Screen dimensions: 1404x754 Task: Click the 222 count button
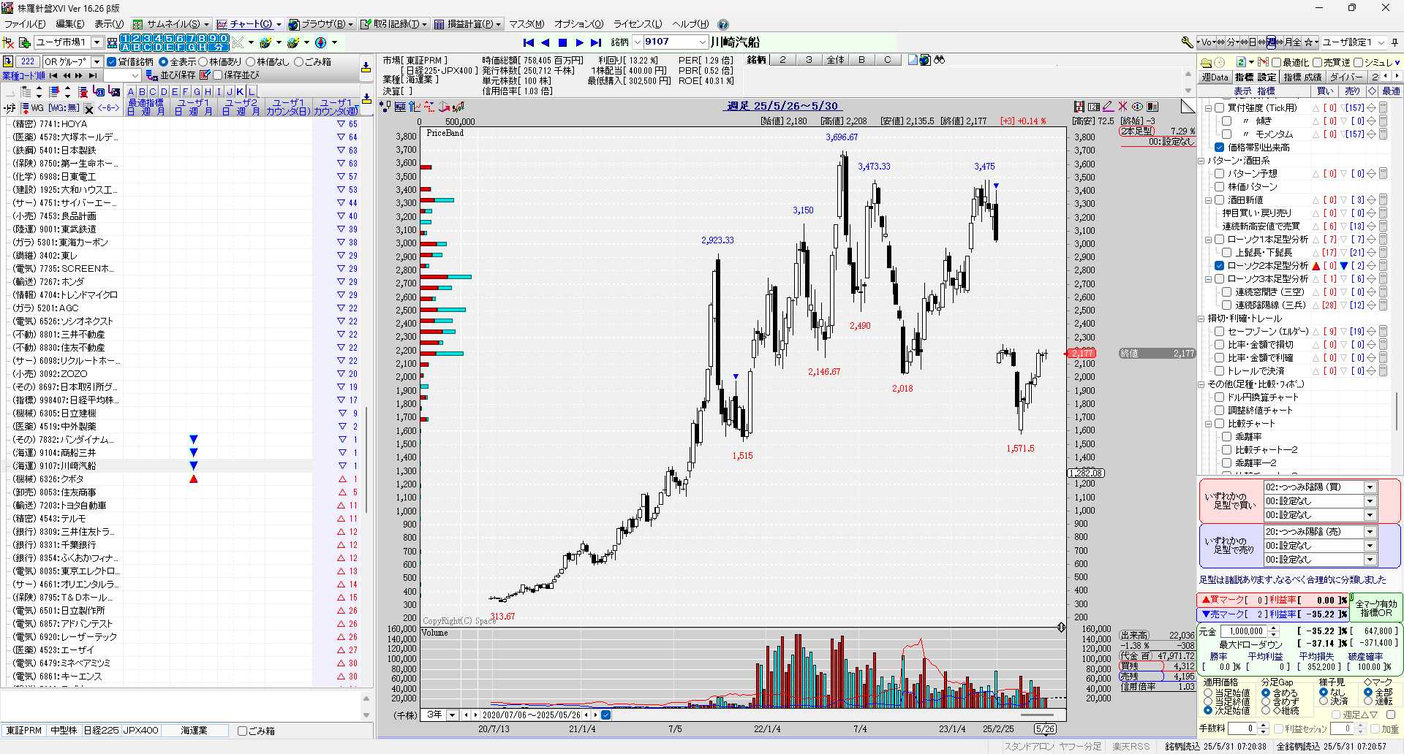coord(28,62)
